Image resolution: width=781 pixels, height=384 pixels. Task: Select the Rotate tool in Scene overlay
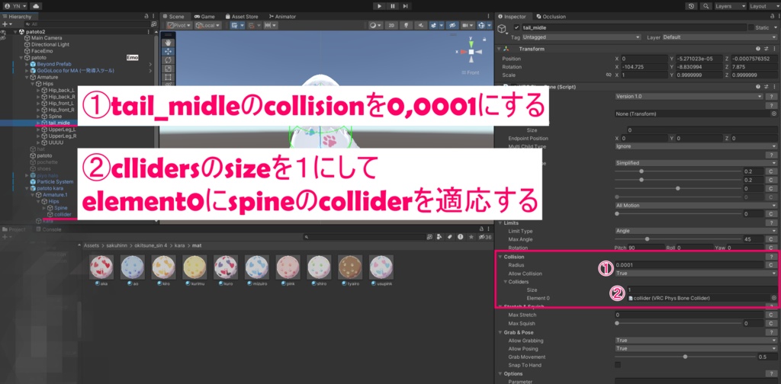(169, 59)
